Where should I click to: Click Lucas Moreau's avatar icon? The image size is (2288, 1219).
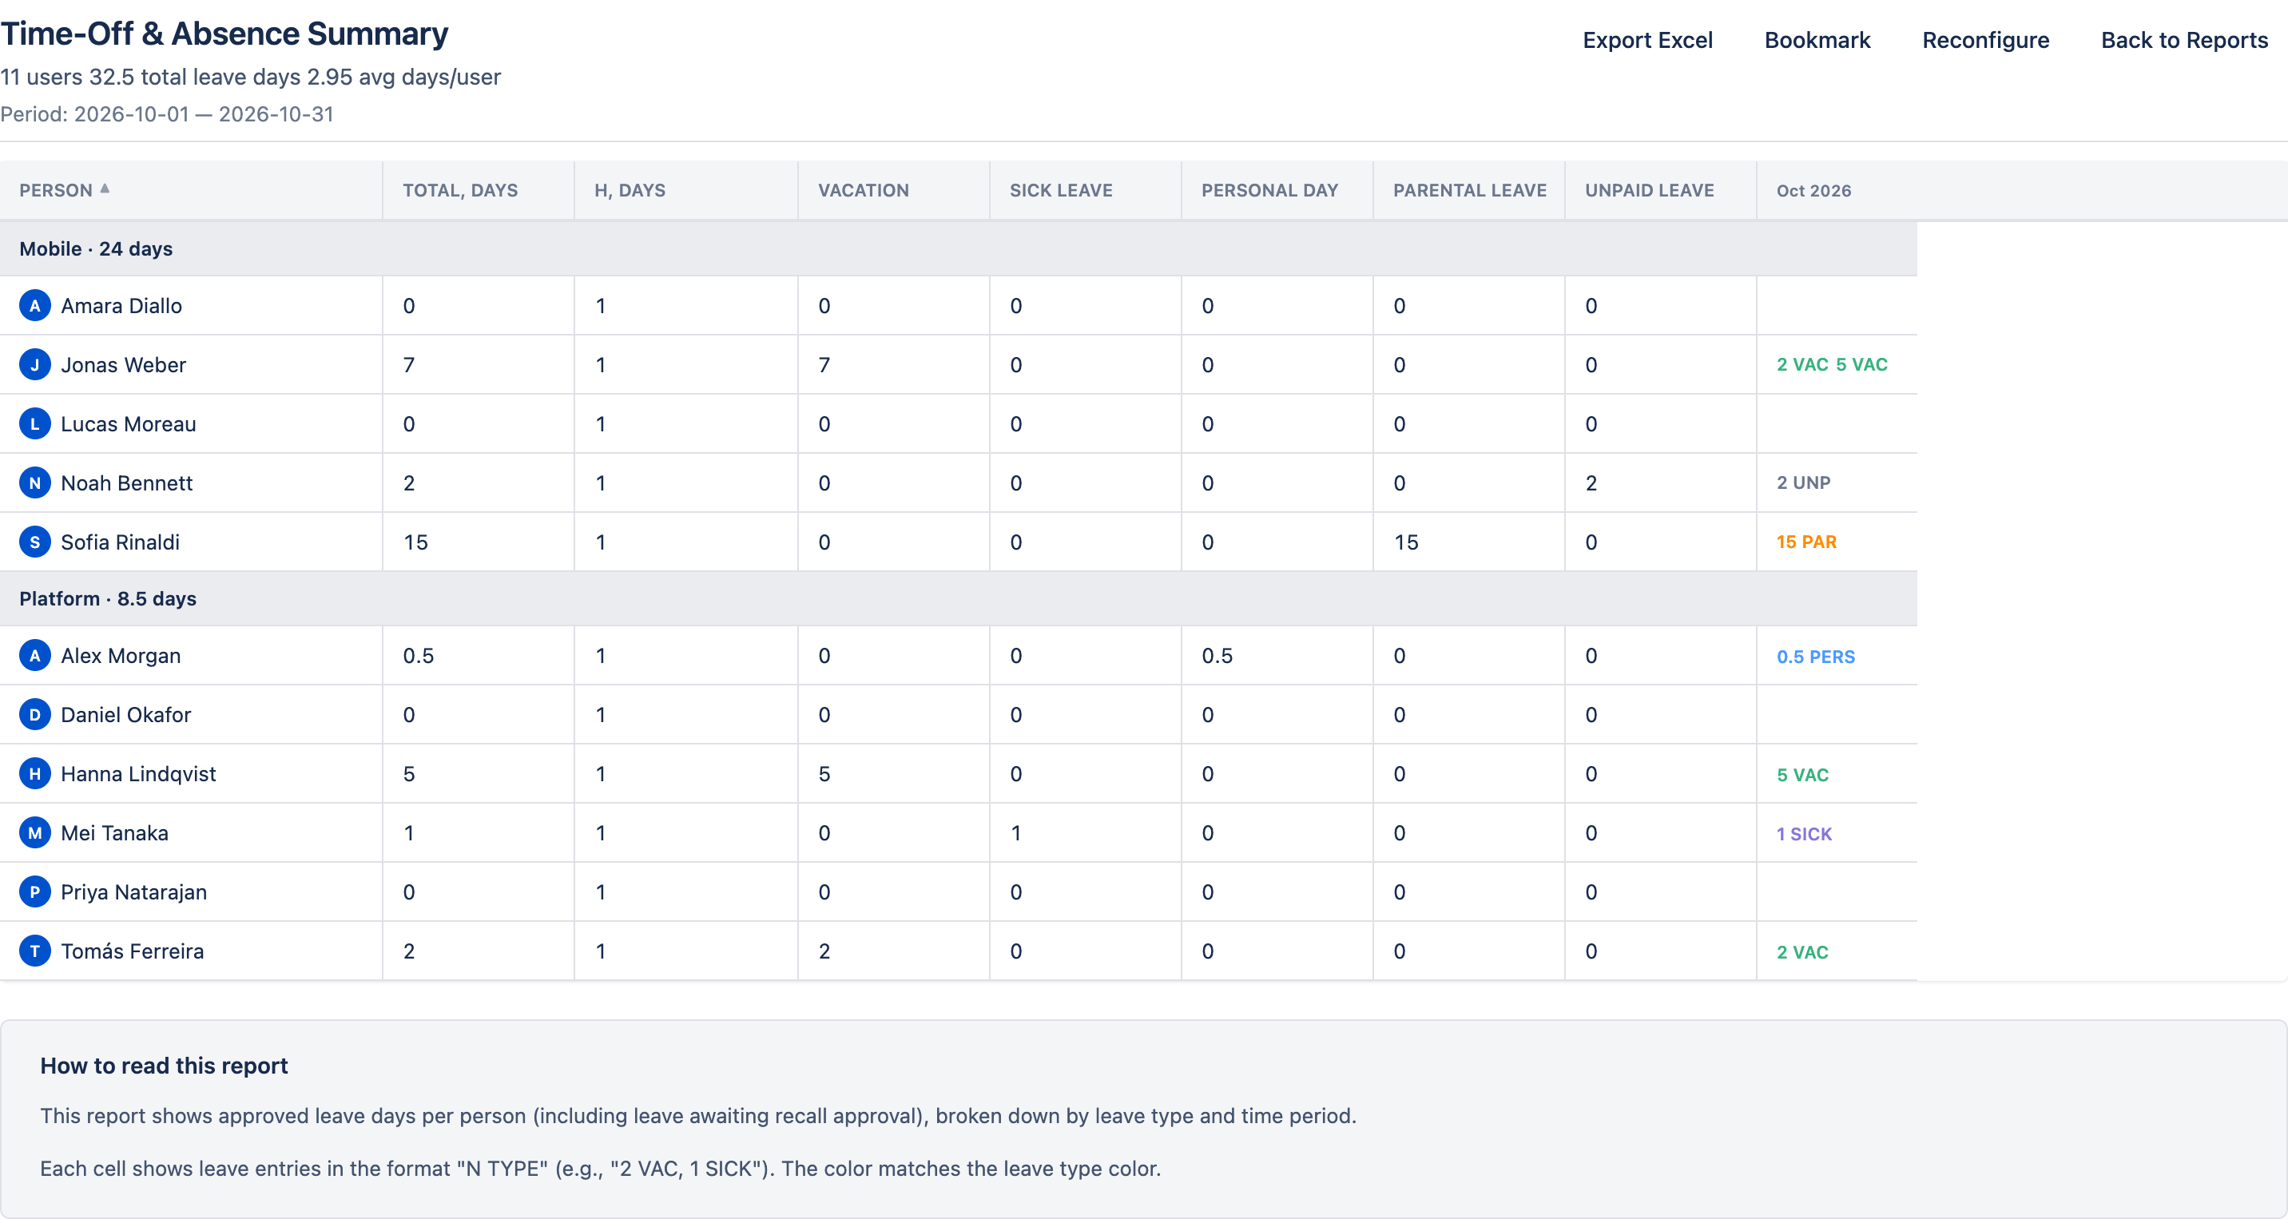tap(34, 423)
